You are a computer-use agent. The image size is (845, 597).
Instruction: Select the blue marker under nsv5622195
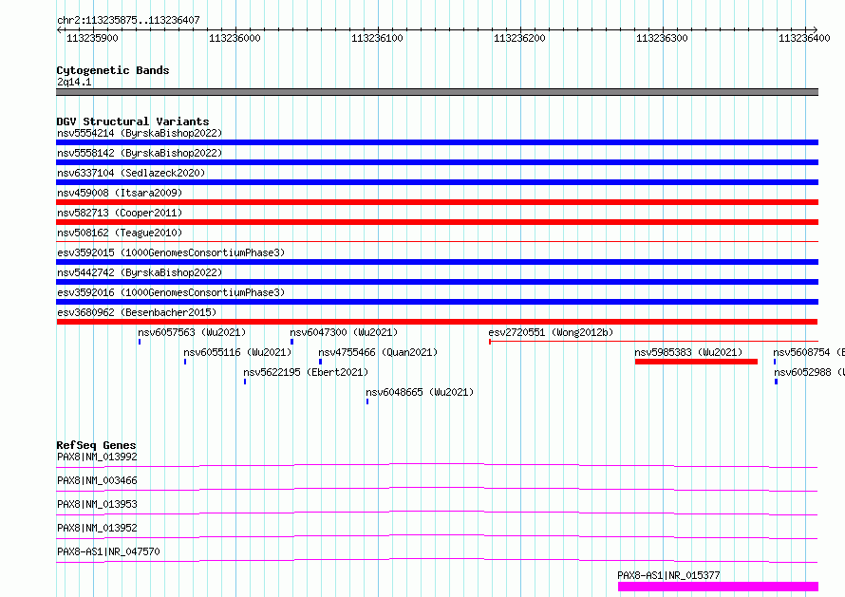click(245, 382)
